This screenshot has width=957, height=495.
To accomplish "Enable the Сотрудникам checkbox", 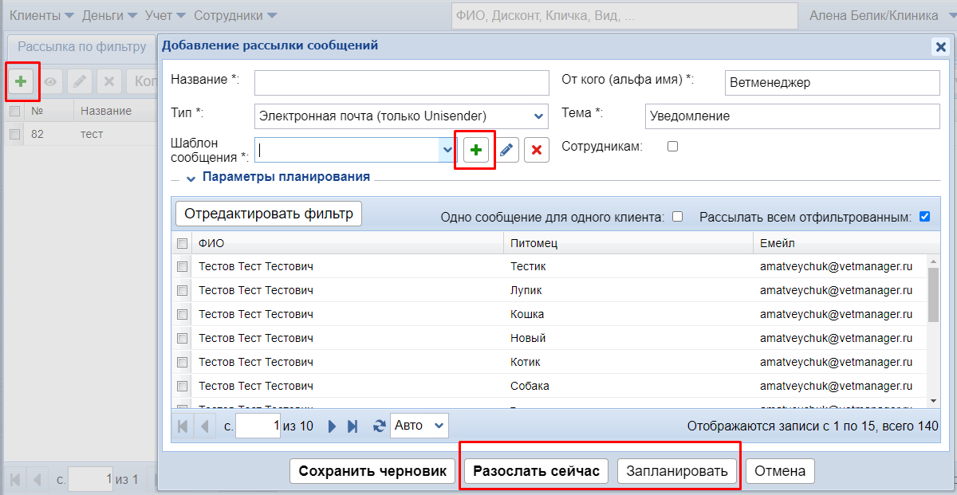I will [672, 147].
